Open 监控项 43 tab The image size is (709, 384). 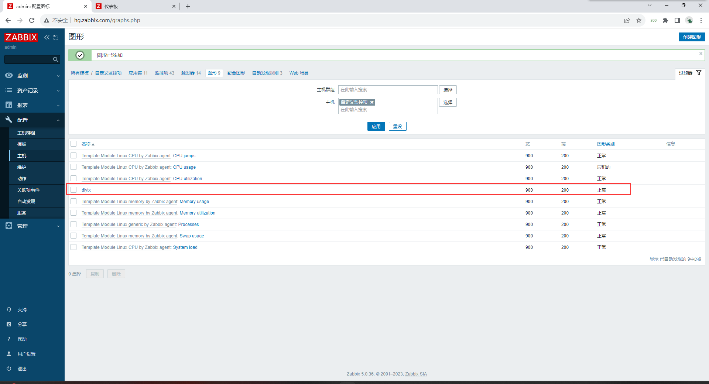[x=164, y=73]
